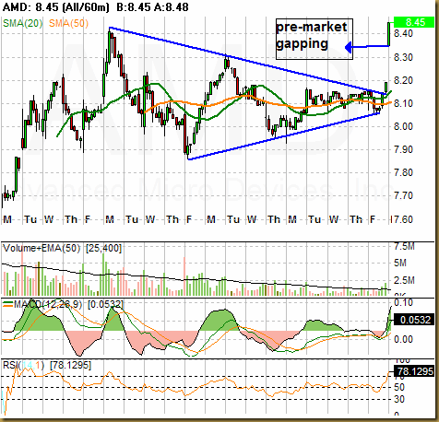Viewport: 439px width, 422px height.
Task: Click the 7.90 price axis label
Action: 403,149
